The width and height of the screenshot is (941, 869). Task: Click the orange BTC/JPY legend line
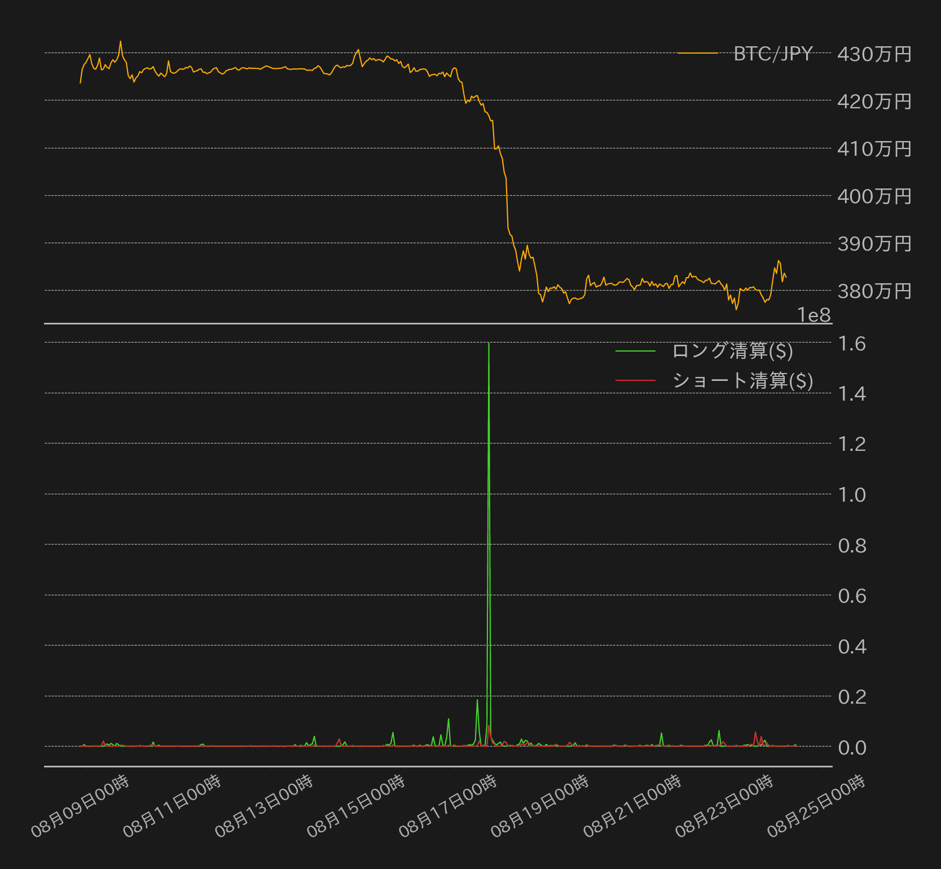(697, 53)
